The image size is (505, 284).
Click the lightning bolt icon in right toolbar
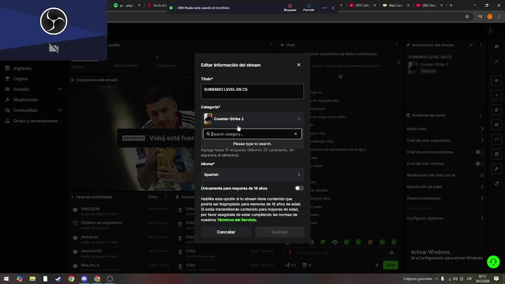point(497,95)
